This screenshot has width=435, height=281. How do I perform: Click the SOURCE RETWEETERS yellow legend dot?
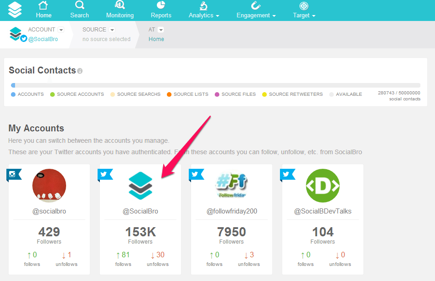264,94
